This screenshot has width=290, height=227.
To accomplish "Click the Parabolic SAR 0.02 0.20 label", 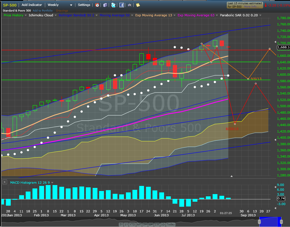I will coord(239,15).
